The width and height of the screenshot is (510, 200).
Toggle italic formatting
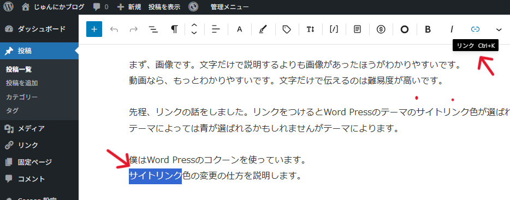(x=452, y=29)
